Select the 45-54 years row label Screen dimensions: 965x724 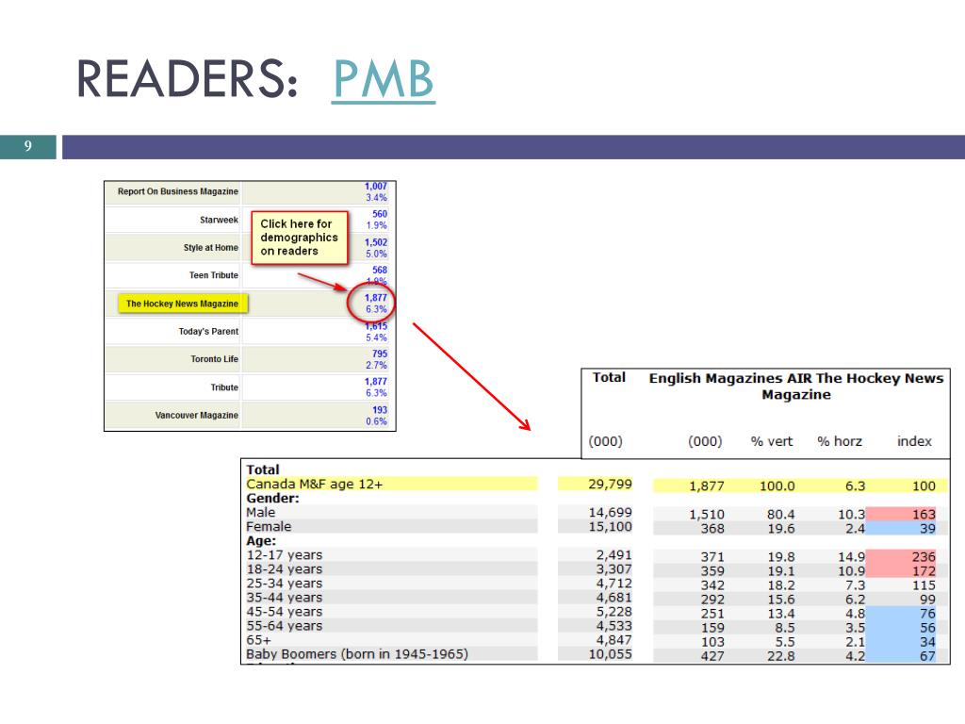(x=285, y=611)
